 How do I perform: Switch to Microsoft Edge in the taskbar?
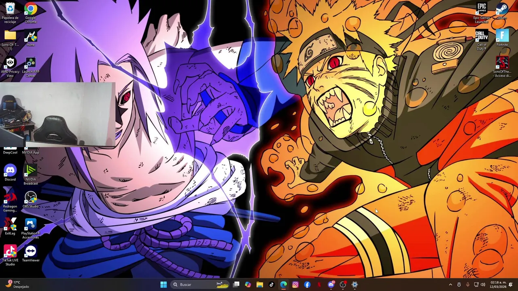[283, 285]
